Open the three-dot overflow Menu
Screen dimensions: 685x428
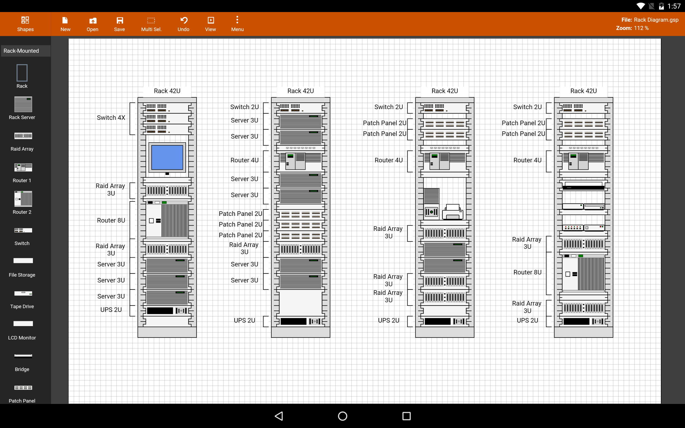coord(237,24)
